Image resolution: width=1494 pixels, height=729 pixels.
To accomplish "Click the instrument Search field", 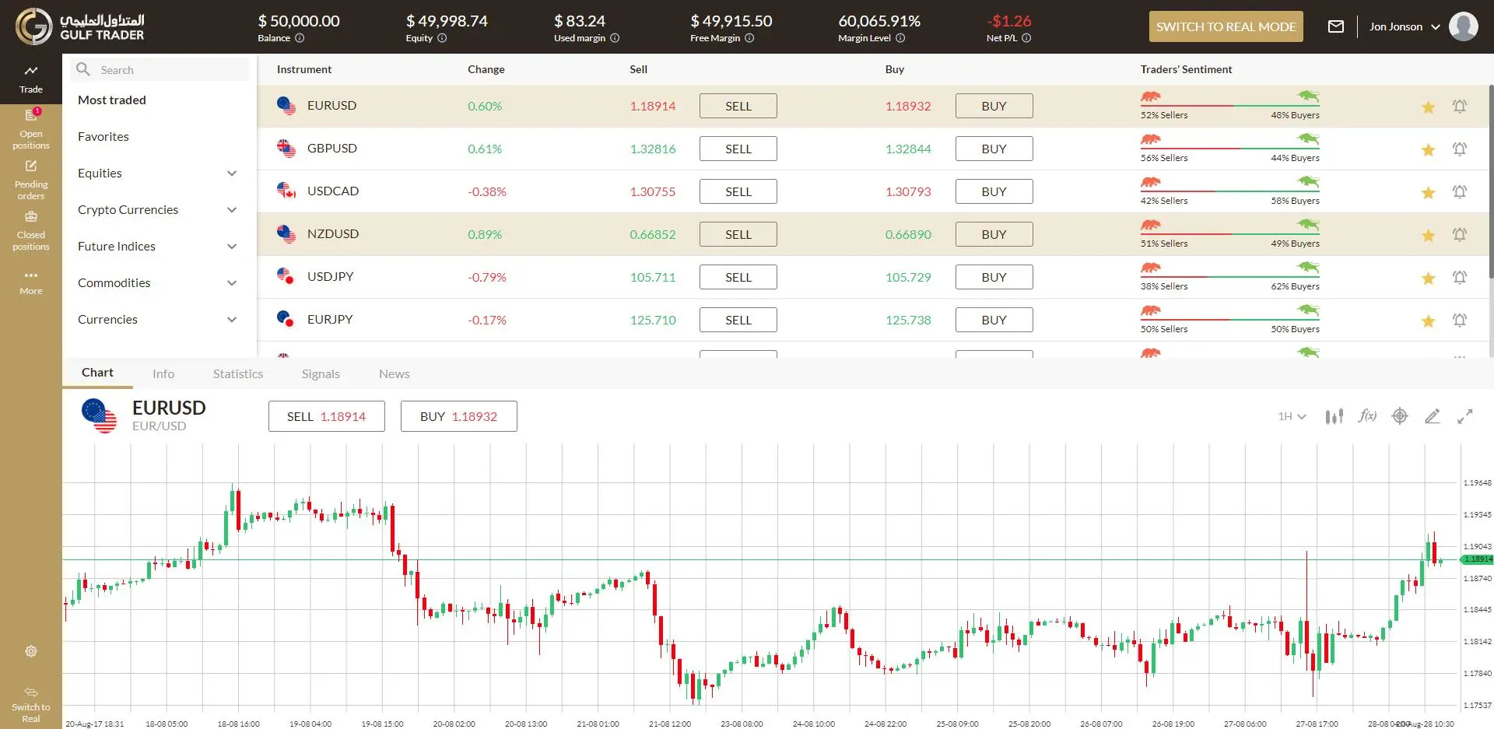I will (x=160, y=69).
